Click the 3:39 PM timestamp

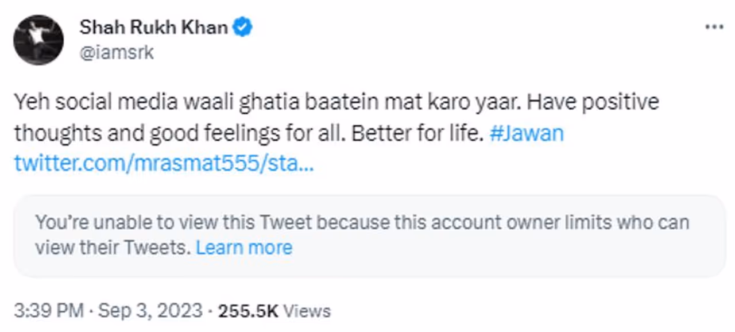click(49, 311)
